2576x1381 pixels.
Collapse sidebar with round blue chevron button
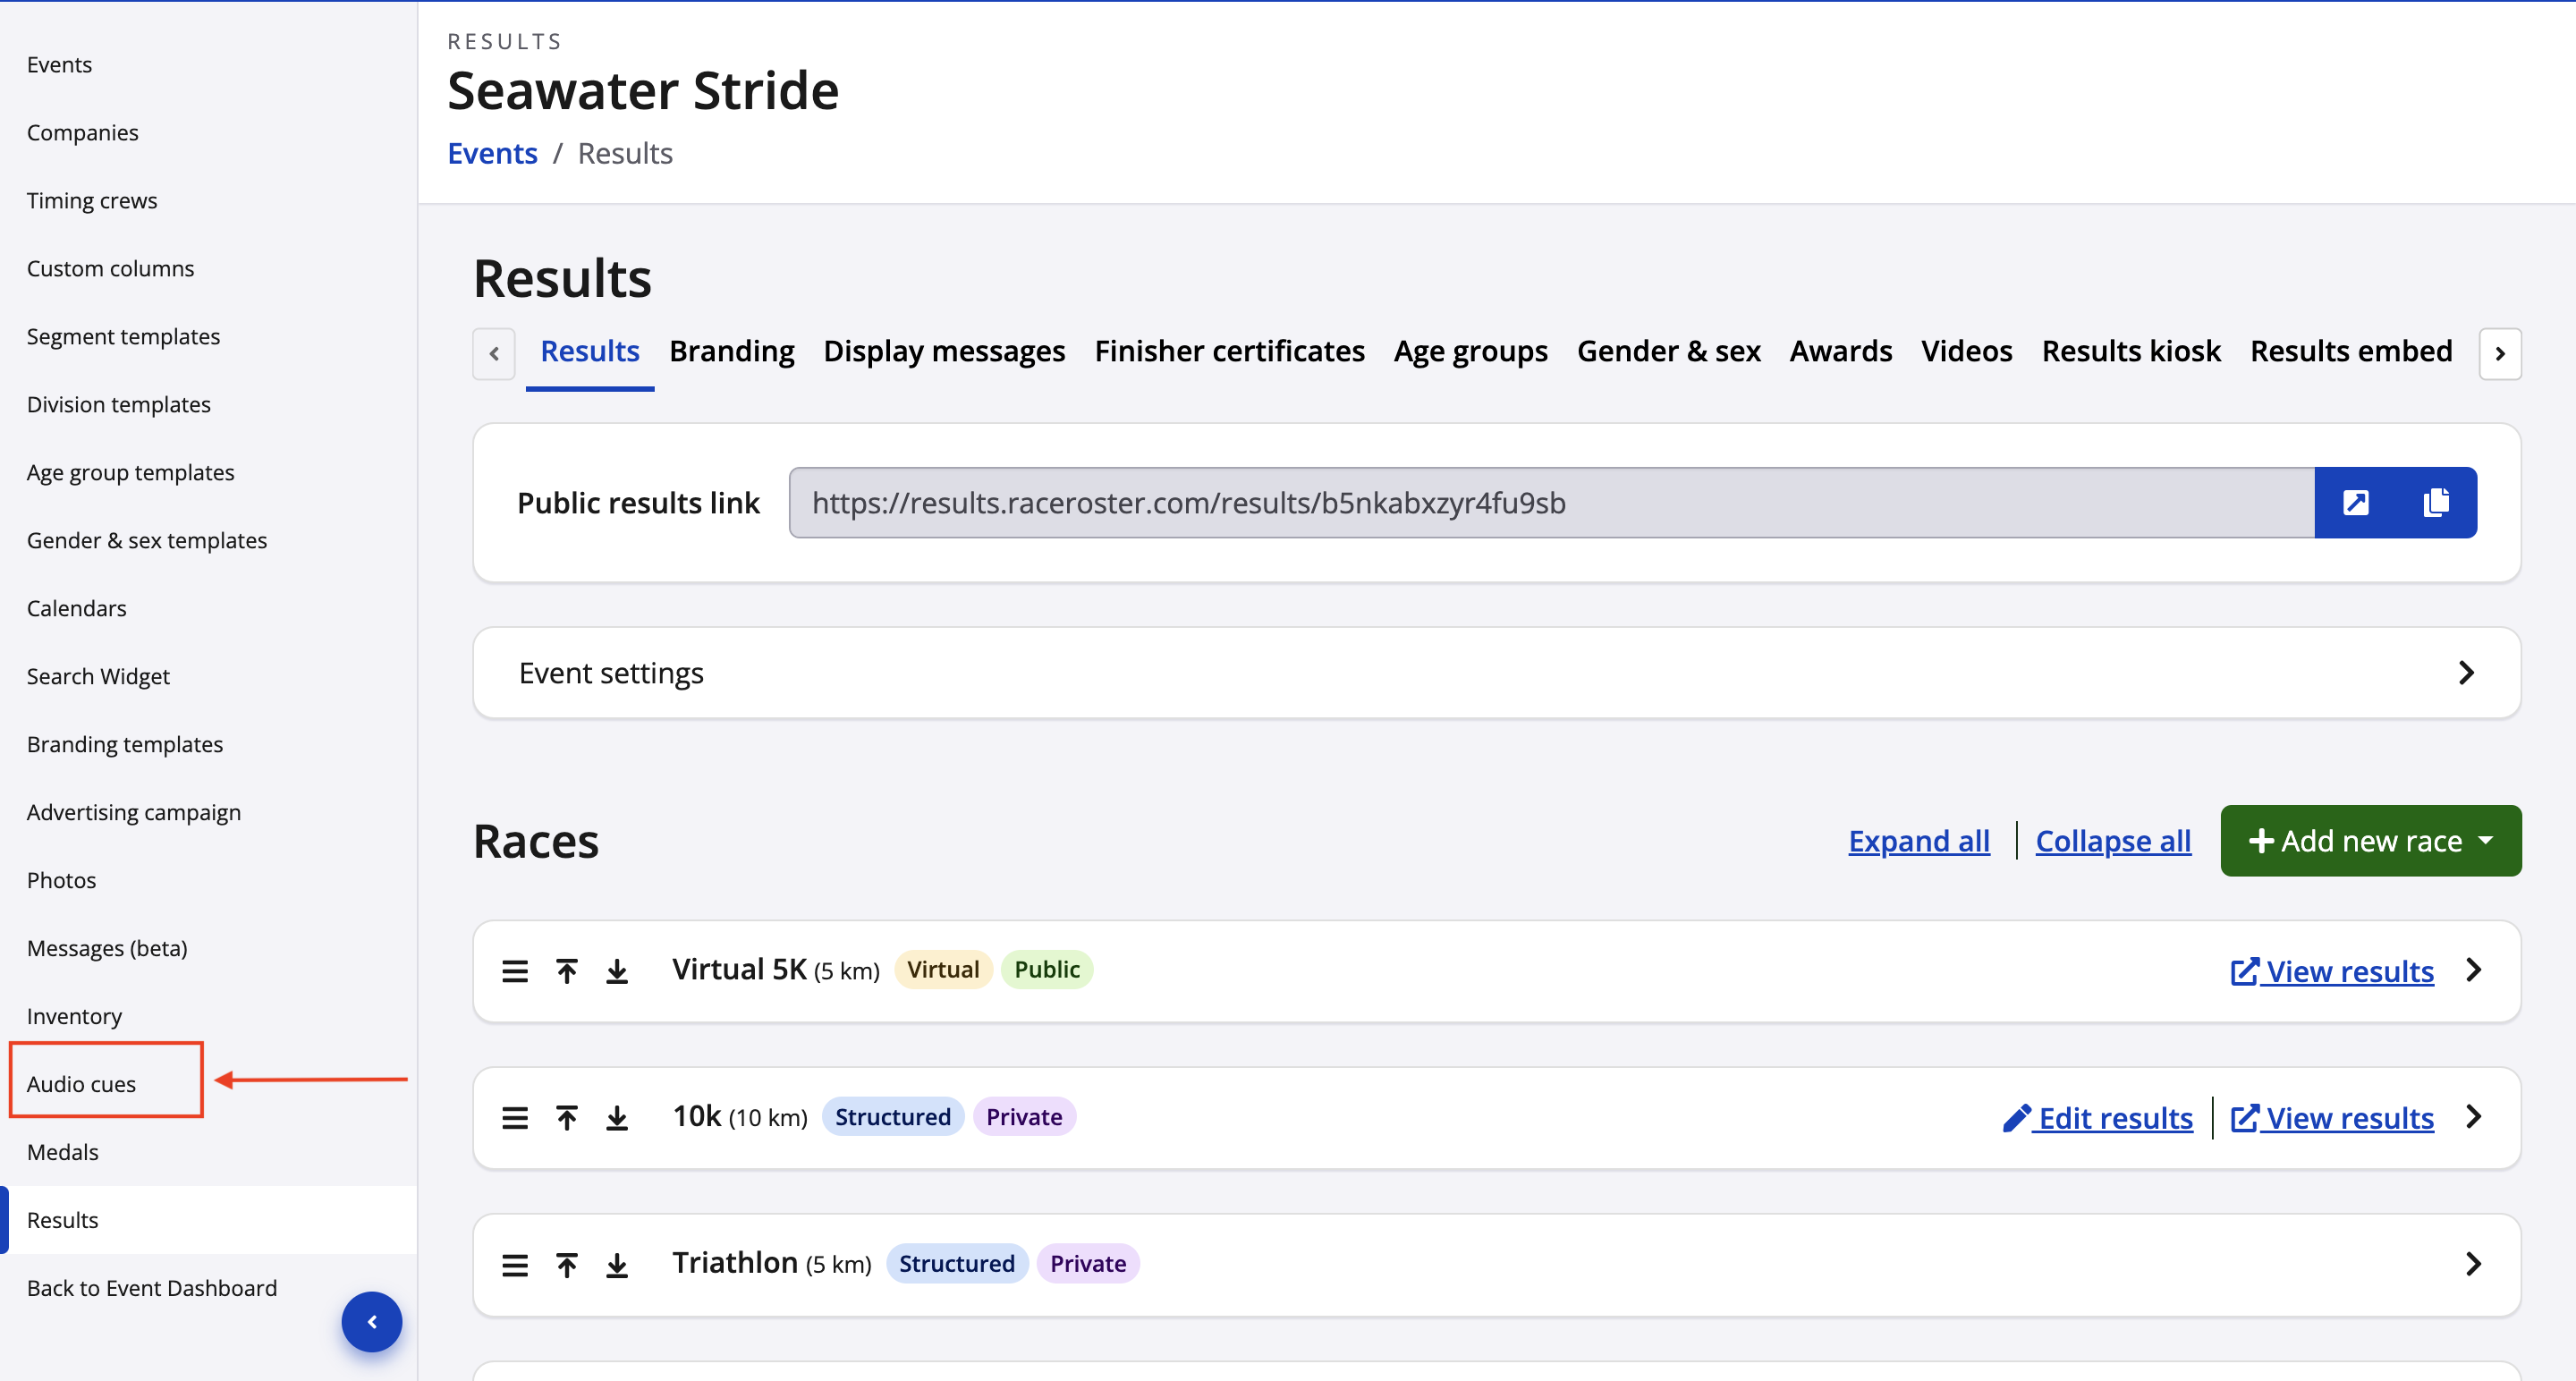click(x=372, y=1322)
